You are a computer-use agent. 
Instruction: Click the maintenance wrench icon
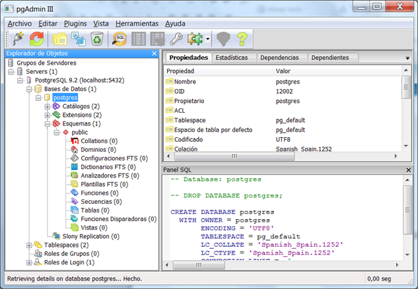pos(176,39)
